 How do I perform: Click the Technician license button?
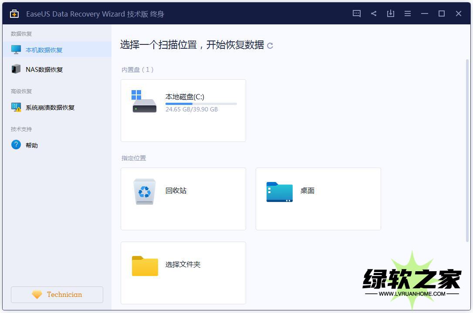point(57,295)
